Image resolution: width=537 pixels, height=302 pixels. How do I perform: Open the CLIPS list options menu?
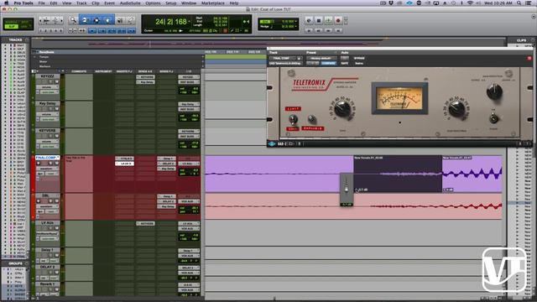[532, 40]
